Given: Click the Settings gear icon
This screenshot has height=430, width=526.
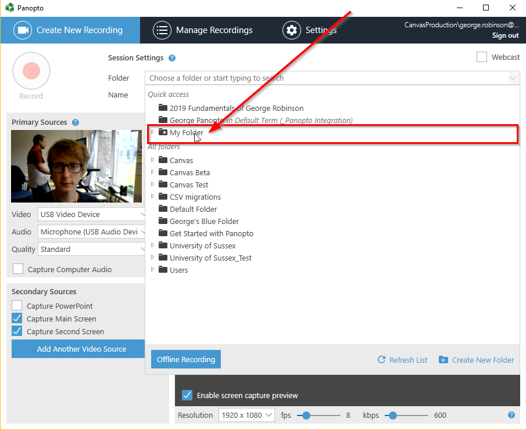Looking at the screenshot, I should coord(292,30).
